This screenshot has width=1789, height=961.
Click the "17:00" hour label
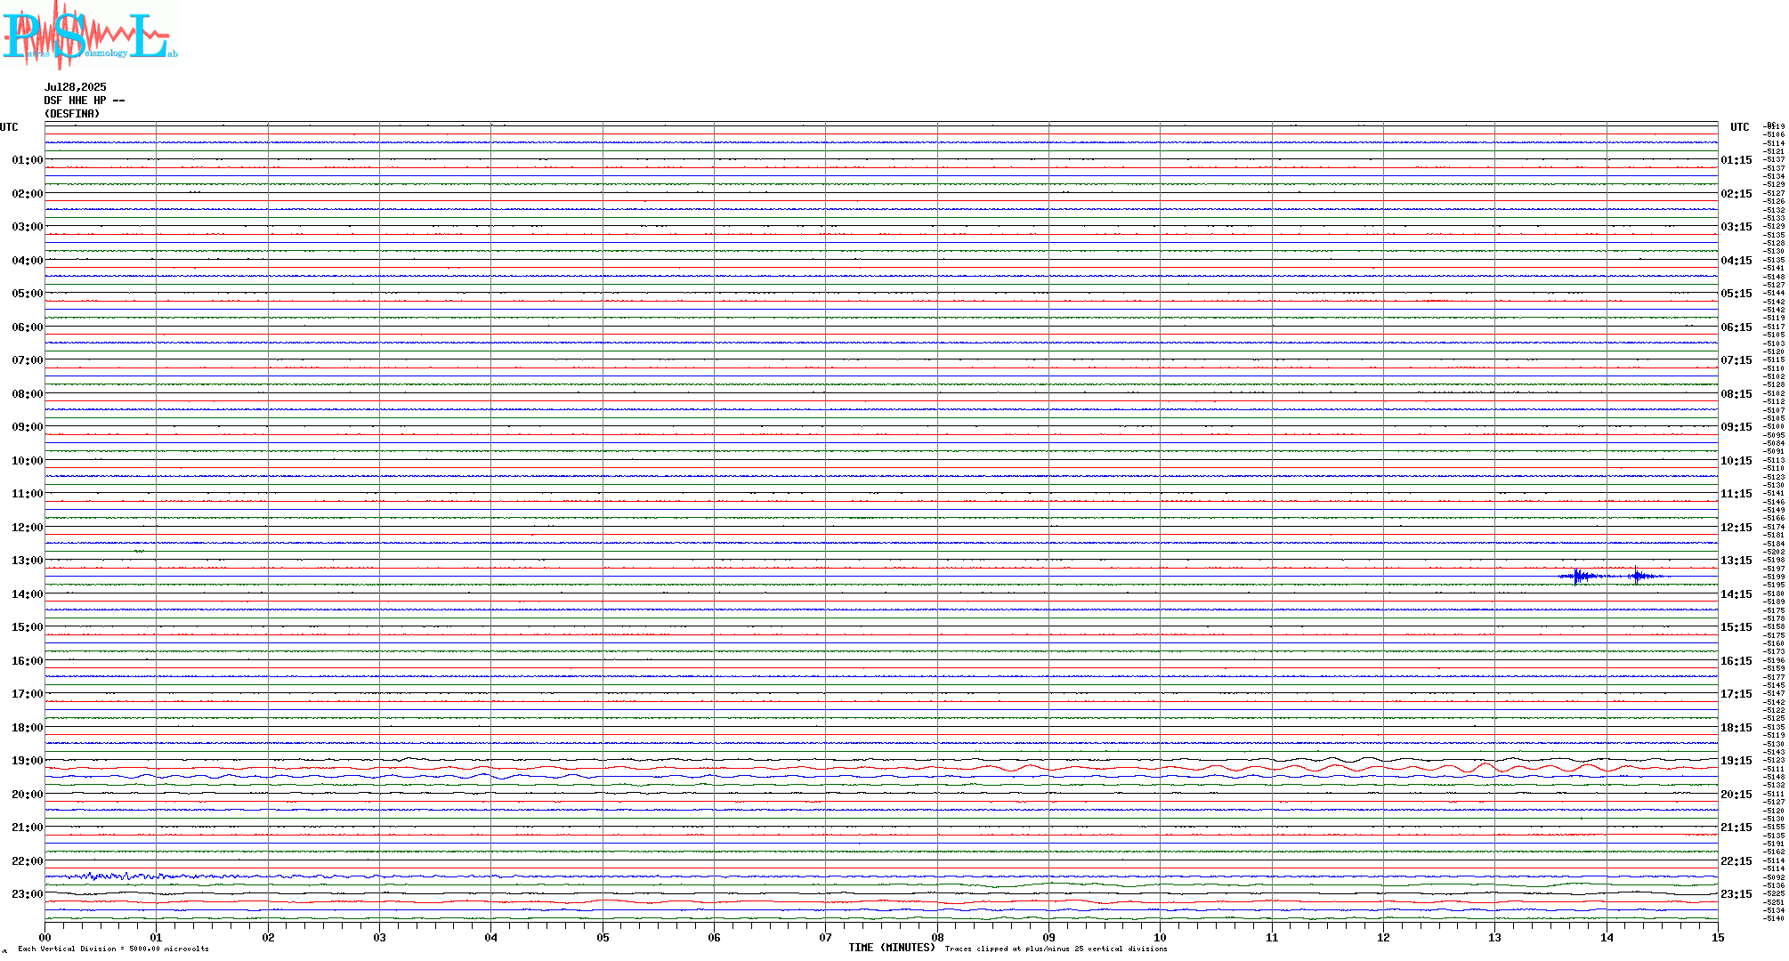tap(28, 694)
